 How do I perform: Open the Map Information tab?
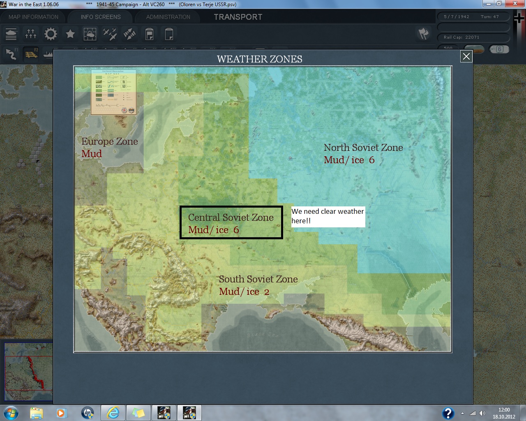click(x=34, y=17)
